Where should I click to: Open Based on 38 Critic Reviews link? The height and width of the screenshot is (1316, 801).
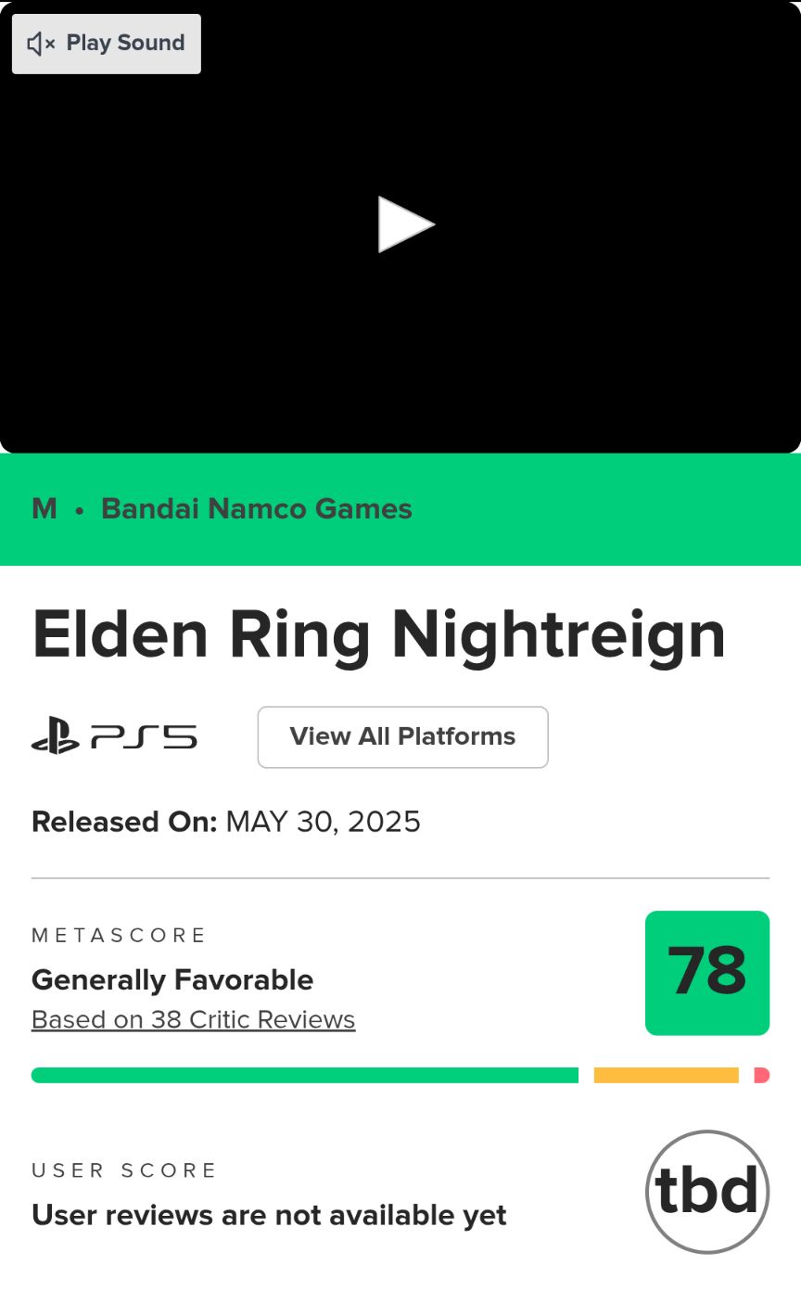(193, 1020)
